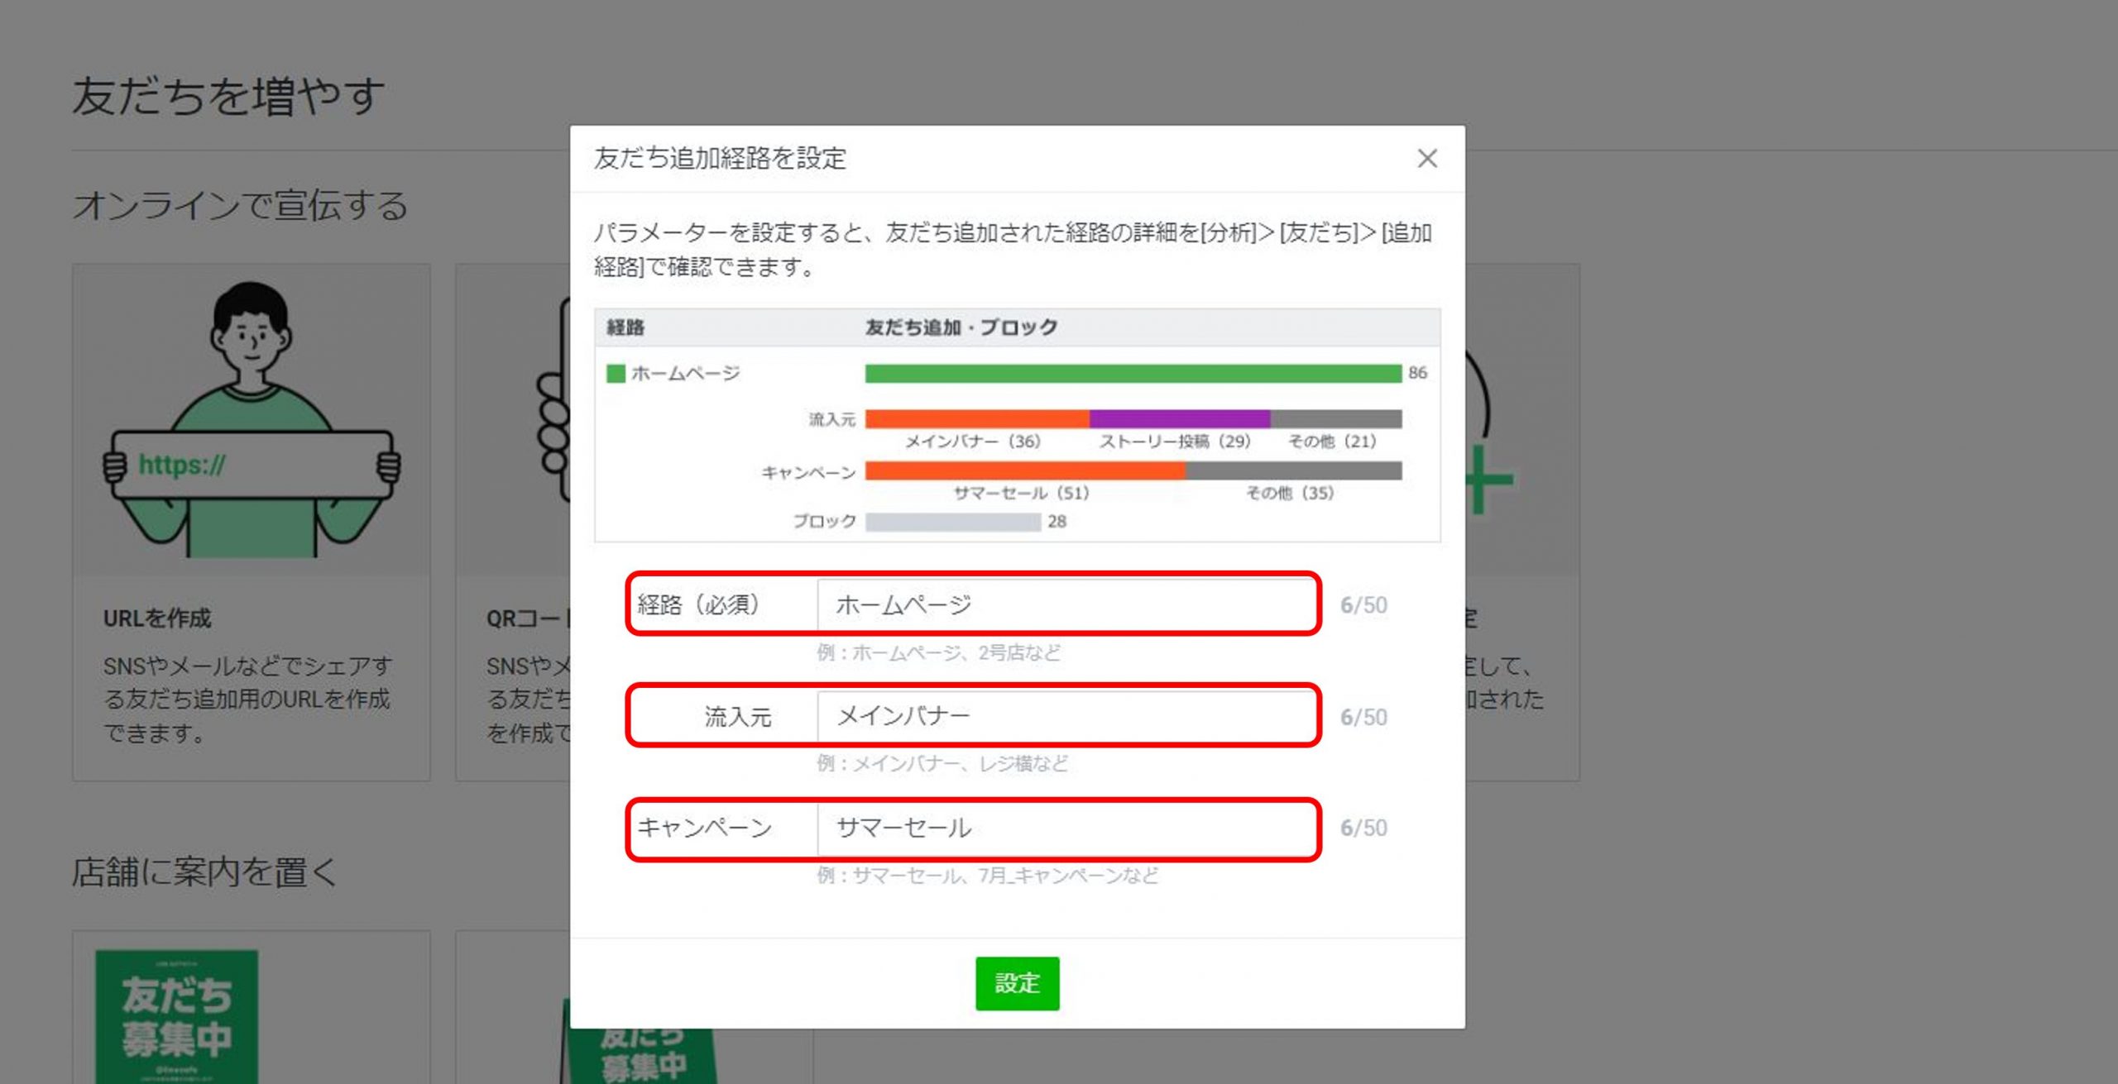Focus the 経路（必須） input field

pyautogui.click(x=1066, y=604)
